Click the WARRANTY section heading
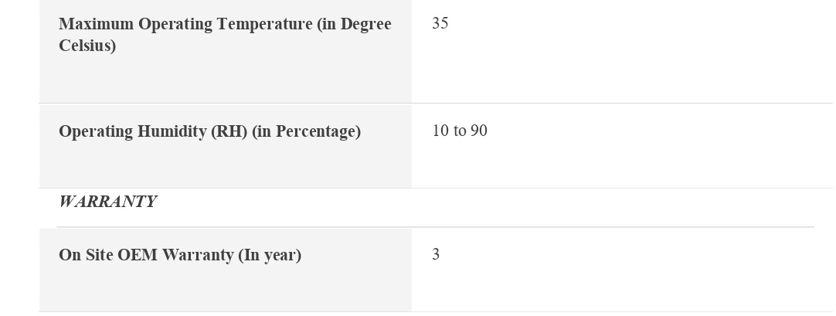The width and height of the screenshot is (836, 316). coord(107,202)
